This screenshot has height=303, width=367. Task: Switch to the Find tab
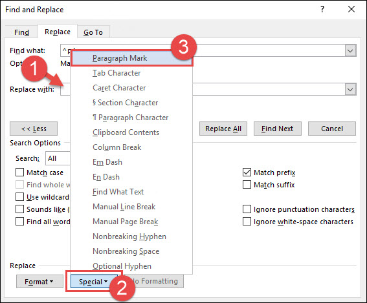(x=21, y=32)
